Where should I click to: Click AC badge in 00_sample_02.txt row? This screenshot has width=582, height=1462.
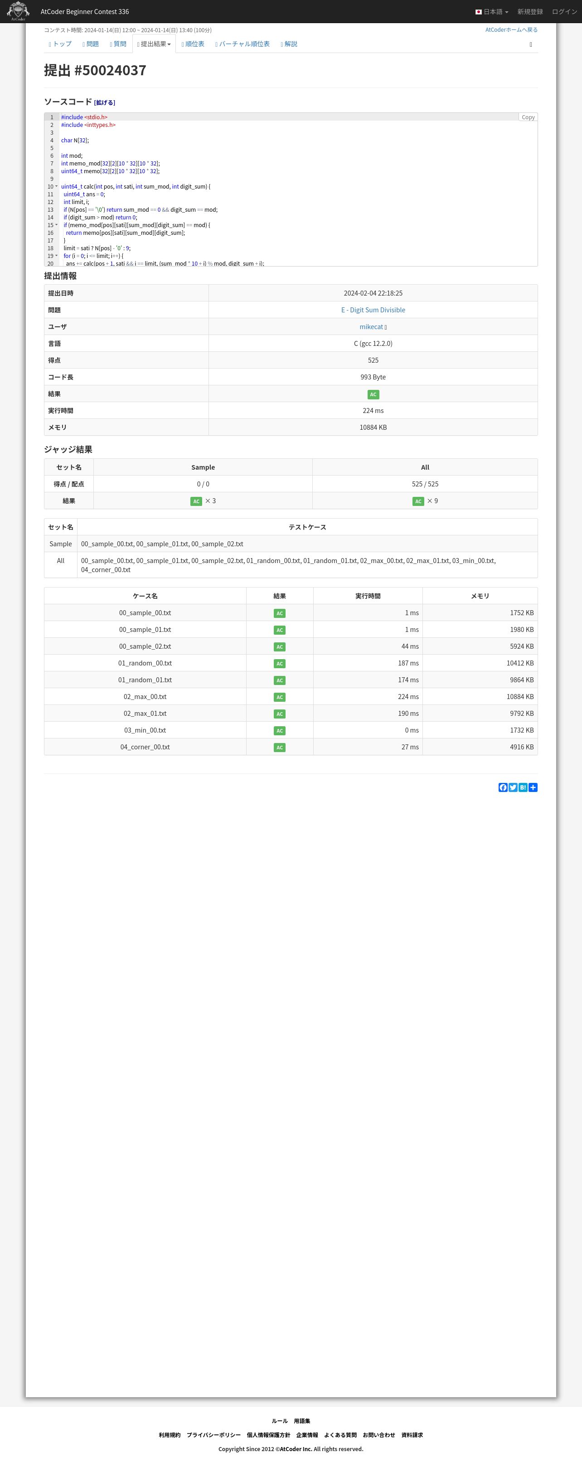point(279,647)
